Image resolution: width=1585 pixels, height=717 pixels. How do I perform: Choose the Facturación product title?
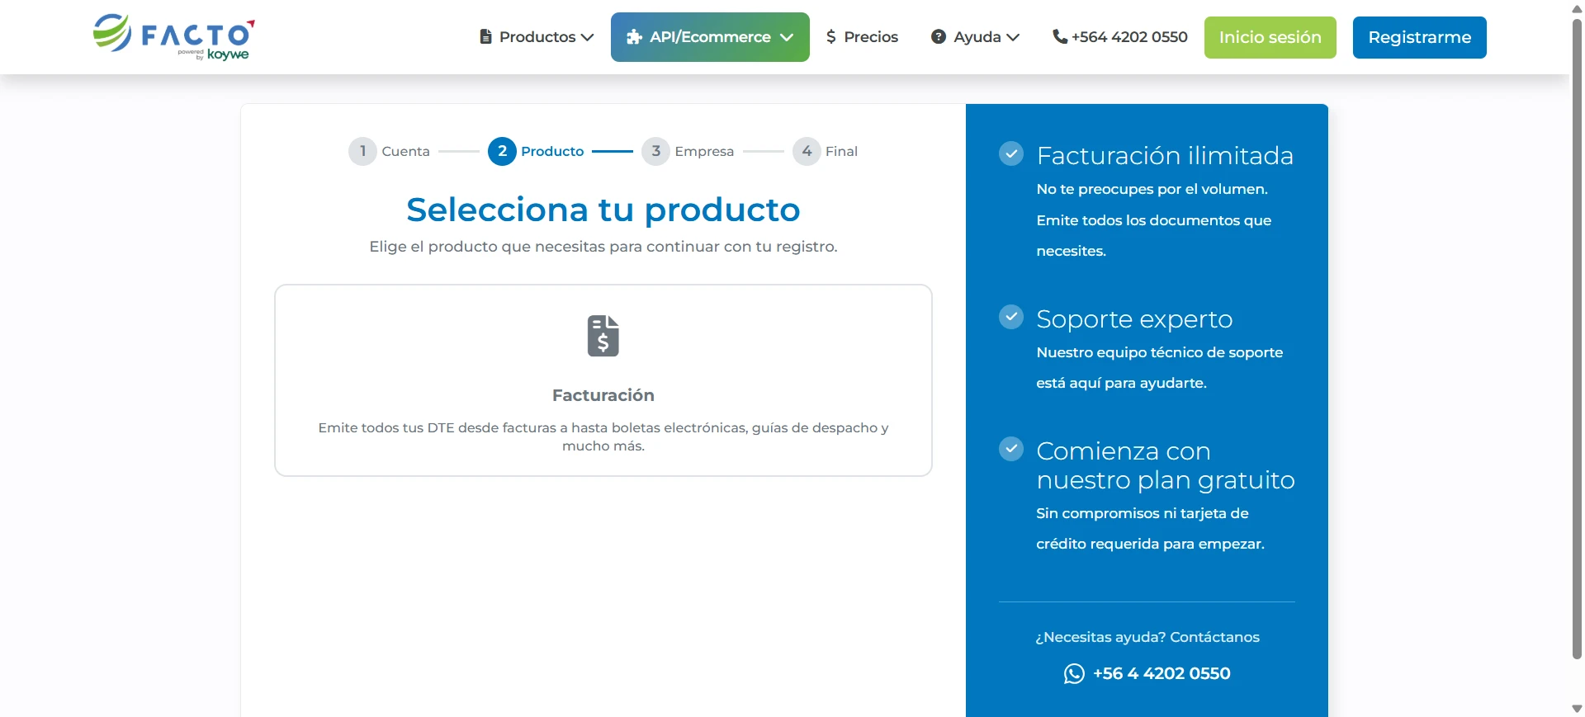coord(603,395)
